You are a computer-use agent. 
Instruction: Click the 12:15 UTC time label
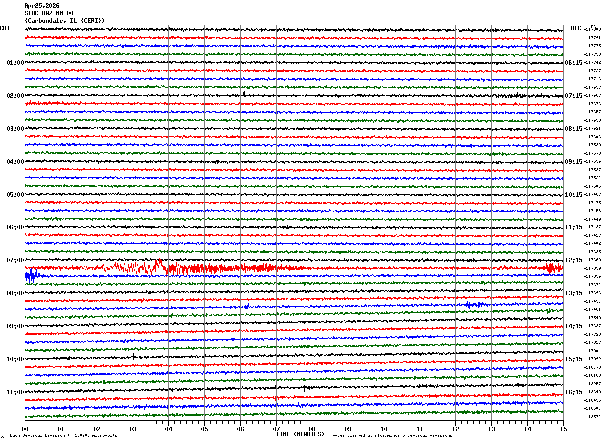(x=573, y=260)
